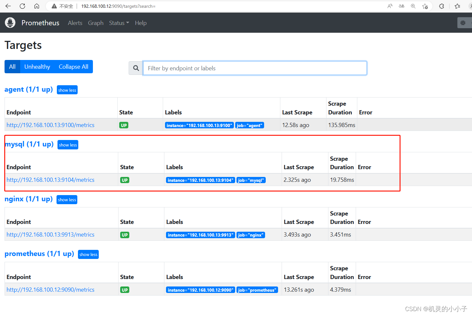Click the Prometheus brand title
The height and width of the screenshot is (315, 472).
pos(40,23)
